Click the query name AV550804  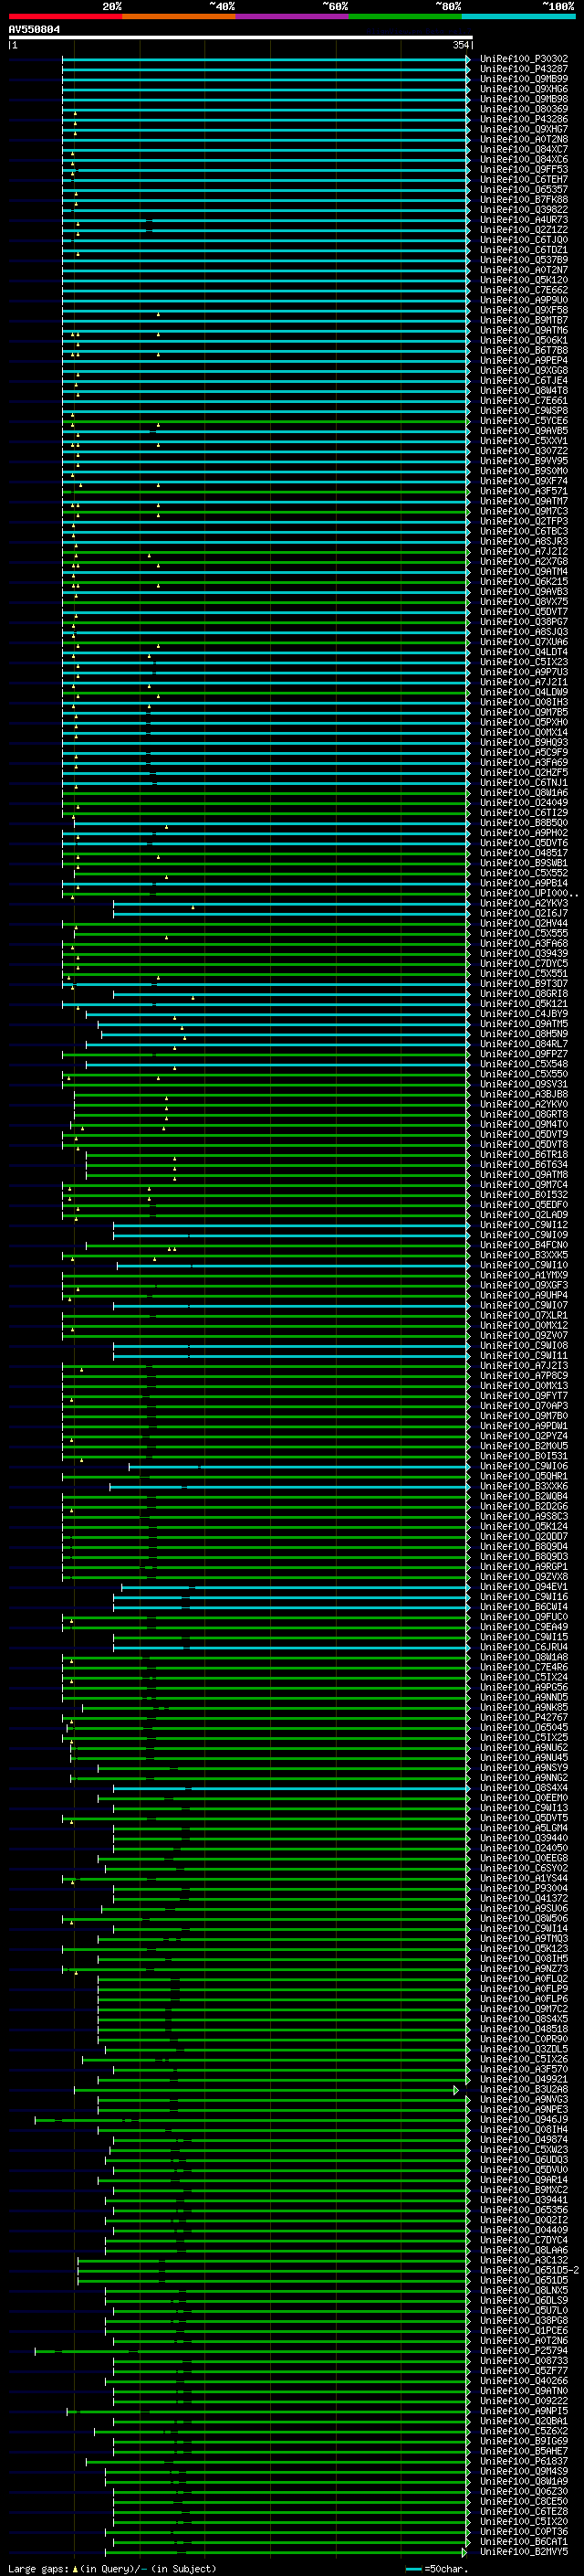coord(34,30)
